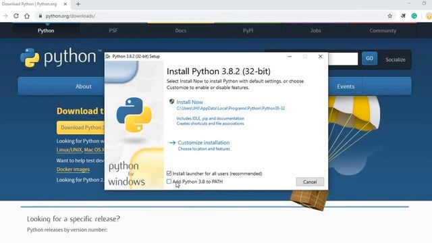Minimize the Python setup window
Viewport: 432px width, 243px height.
(x=290, y=56)
